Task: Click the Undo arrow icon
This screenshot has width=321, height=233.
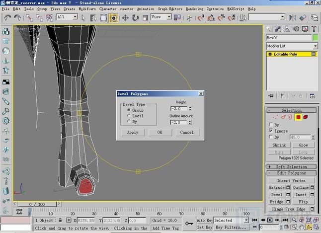Action: (7, 18)
